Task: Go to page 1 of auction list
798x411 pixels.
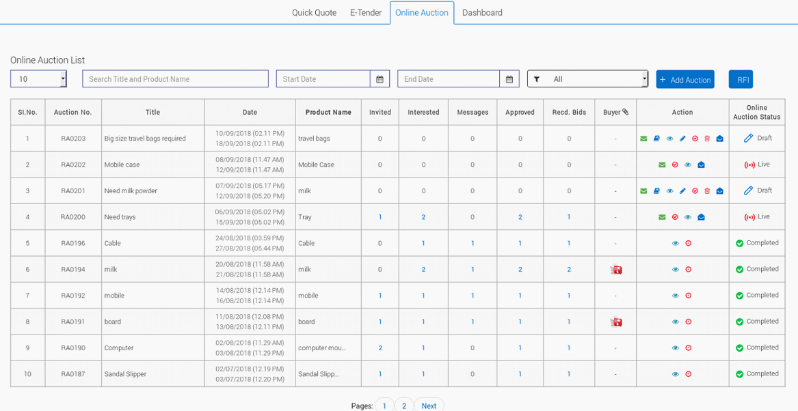Action: click(x=385, y=406)
